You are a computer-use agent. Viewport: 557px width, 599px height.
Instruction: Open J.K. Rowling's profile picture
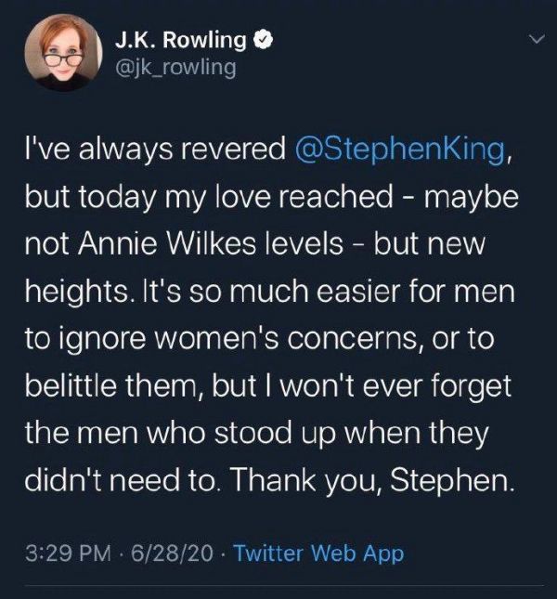pyautogui.click(x=63, y=53)
